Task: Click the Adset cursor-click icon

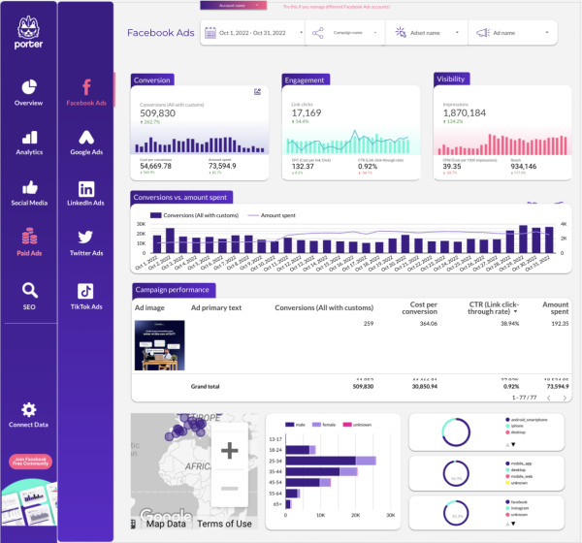Action: click(401, 33)
